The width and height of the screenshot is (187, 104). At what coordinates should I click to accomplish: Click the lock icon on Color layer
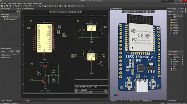pyautogui.click(x=182, y=59)
